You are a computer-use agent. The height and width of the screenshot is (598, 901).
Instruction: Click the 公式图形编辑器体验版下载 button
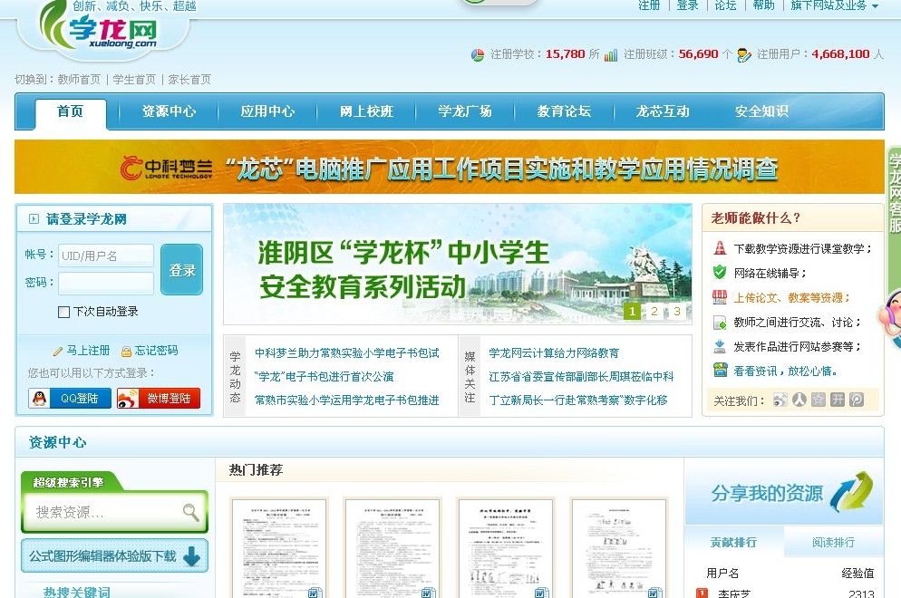(x=114, y=556)
